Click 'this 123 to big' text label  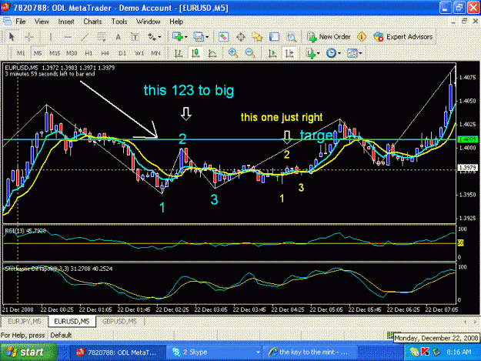pos(189,91)
